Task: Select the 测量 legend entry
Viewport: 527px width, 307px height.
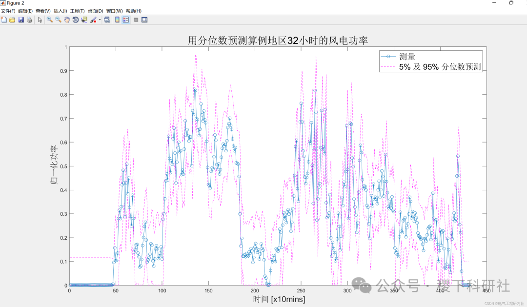Action: tap(407, 57)
